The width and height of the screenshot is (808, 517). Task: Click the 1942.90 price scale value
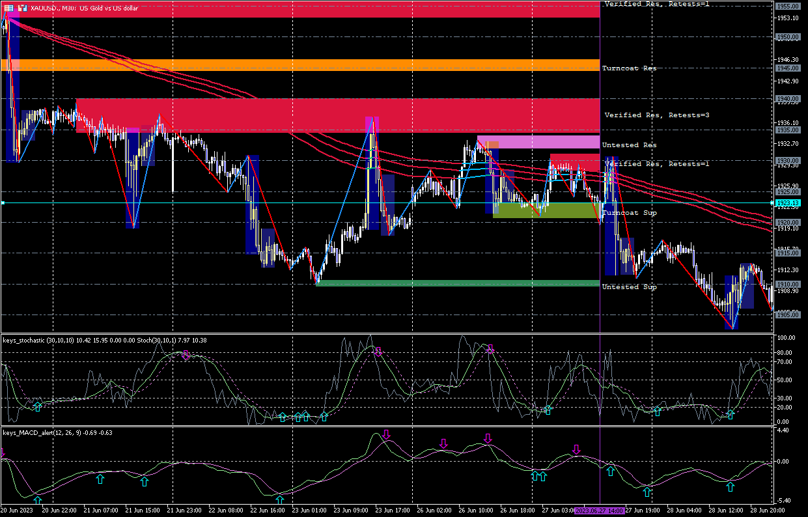coord(788,81)
